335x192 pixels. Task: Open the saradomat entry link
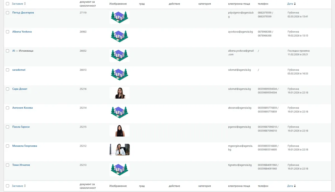click(x=19, y=70)
